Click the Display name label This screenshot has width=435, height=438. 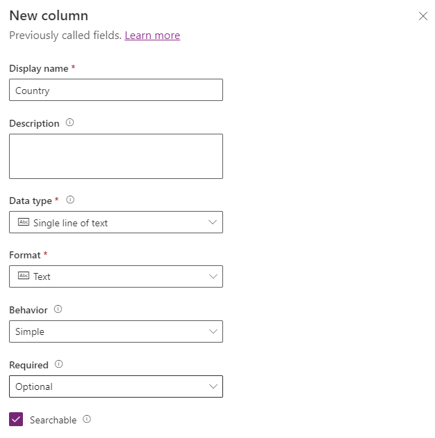click(38, 68)
